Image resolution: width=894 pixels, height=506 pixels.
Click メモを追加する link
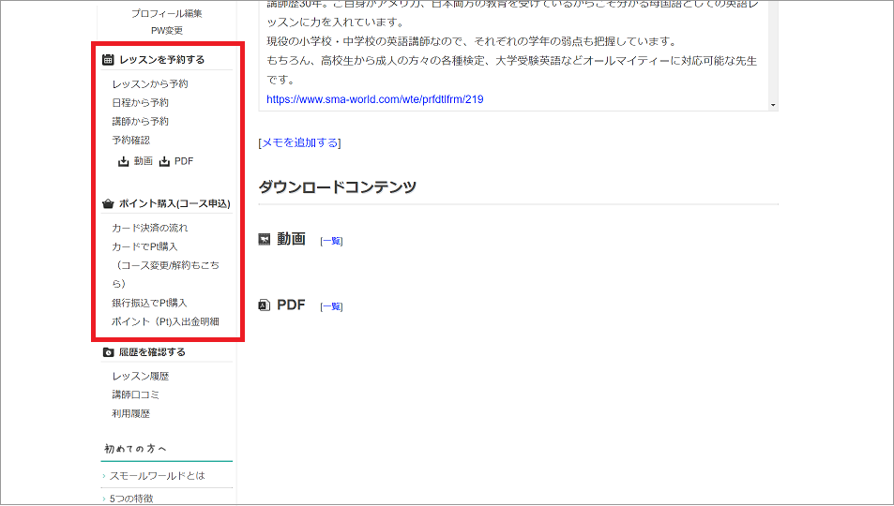pos(300,142)
